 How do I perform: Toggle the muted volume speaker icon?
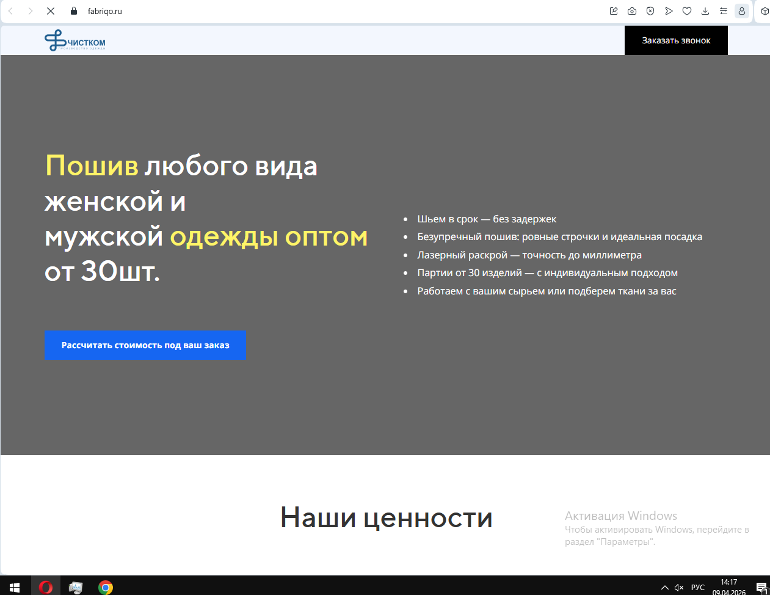[x=679, y=588]
